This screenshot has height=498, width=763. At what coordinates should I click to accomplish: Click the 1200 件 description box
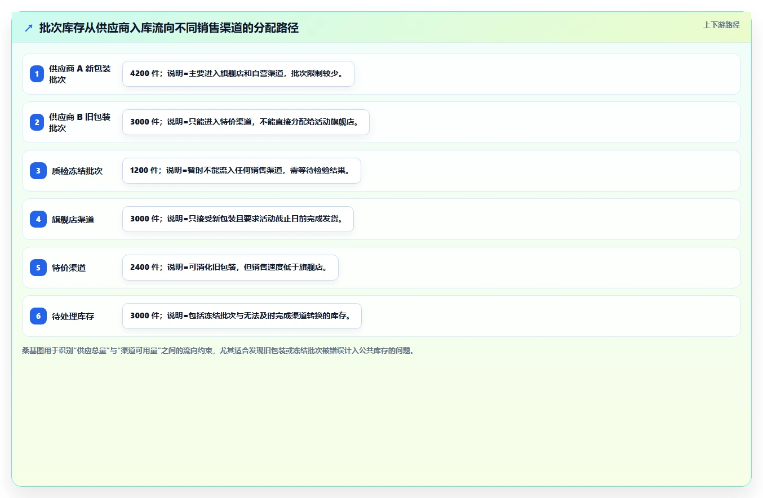242,171
